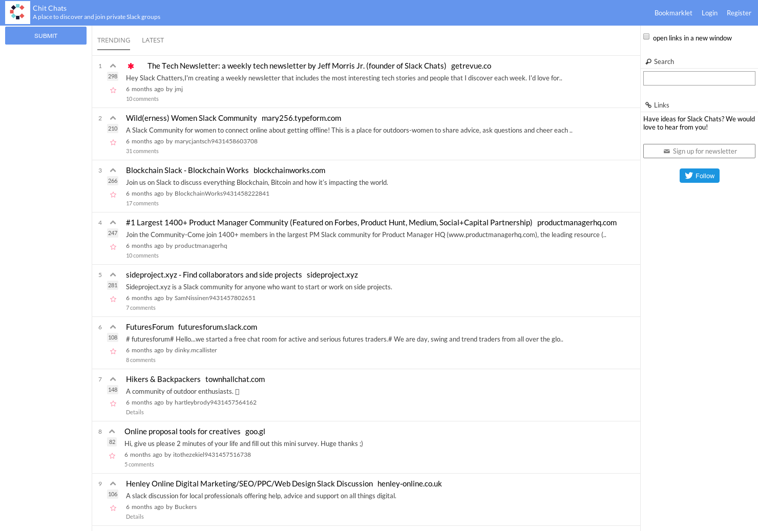Click the Search magnifier icon in sidebar
Screen dimensions: 758x531
[x=648, y=61]
